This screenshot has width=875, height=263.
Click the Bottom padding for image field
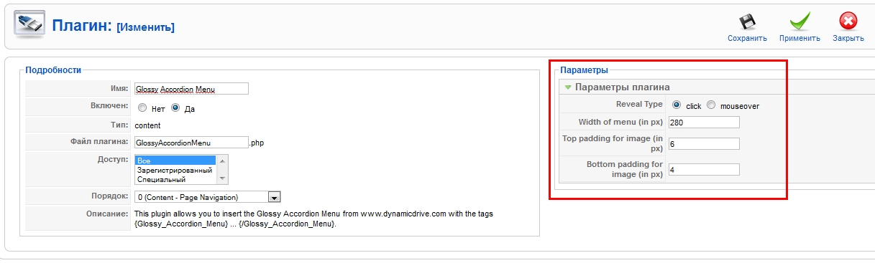(704, 170)
